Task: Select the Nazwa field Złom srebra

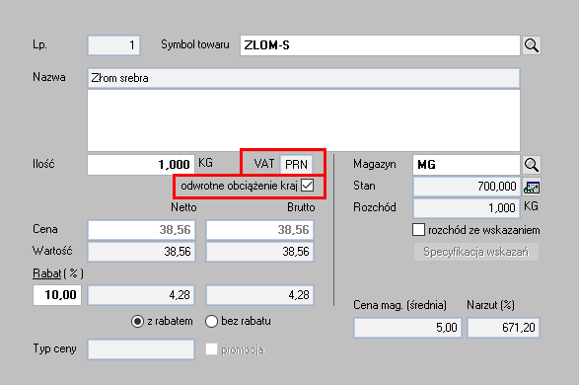Action: [x=304, y=78]
